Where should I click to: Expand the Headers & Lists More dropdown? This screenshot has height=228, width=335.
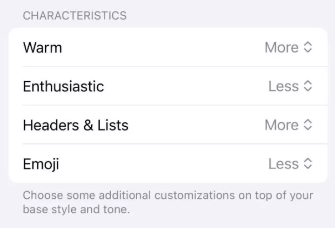point(282,125)
